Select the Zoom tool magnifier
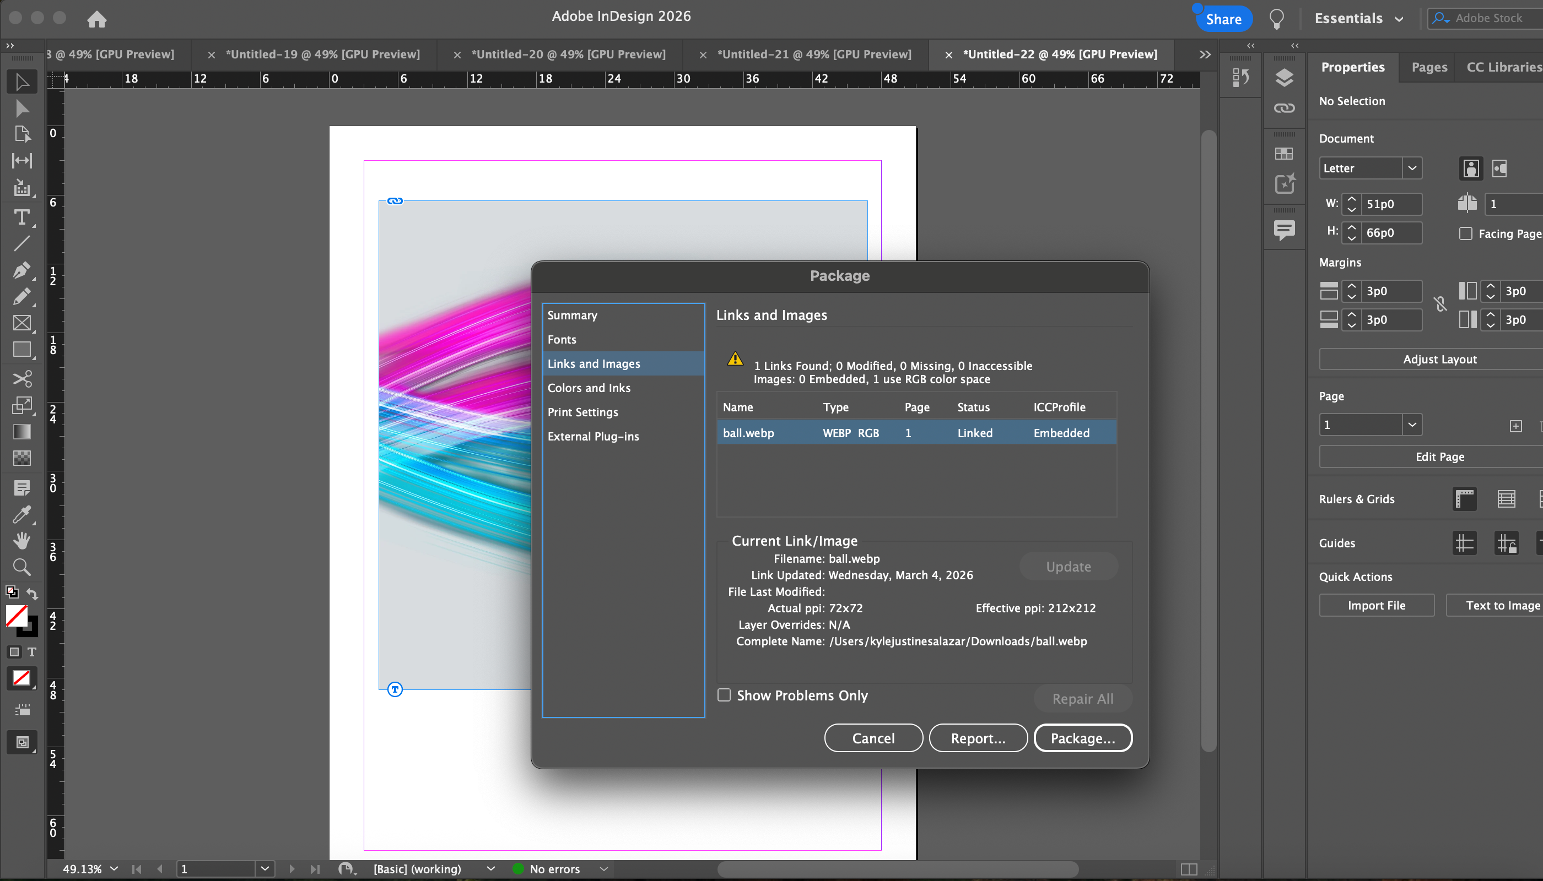Image resolution: width=1543 pixels, height=881 pixels. pos(22,567)
